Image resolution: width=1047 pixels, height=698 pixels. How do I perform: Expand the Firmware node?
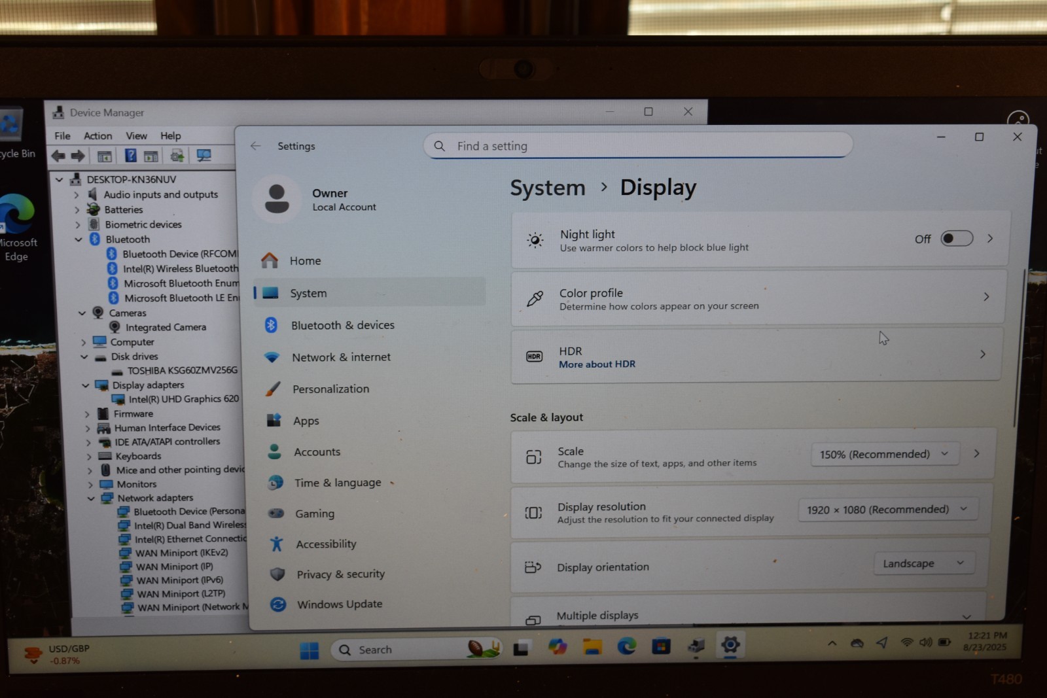(86, 414)
